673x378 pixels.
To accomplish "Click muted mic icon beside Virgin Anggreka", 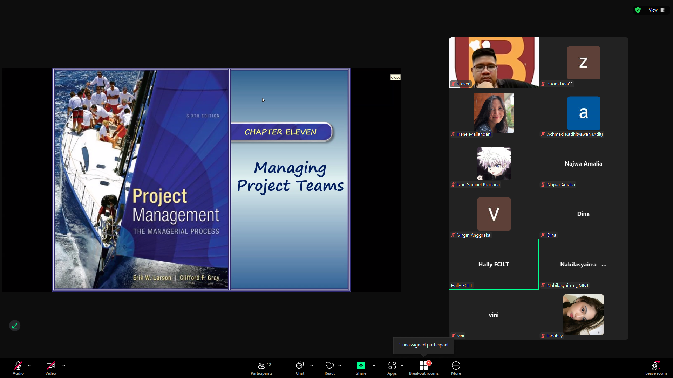I will (x=454, y=235).
